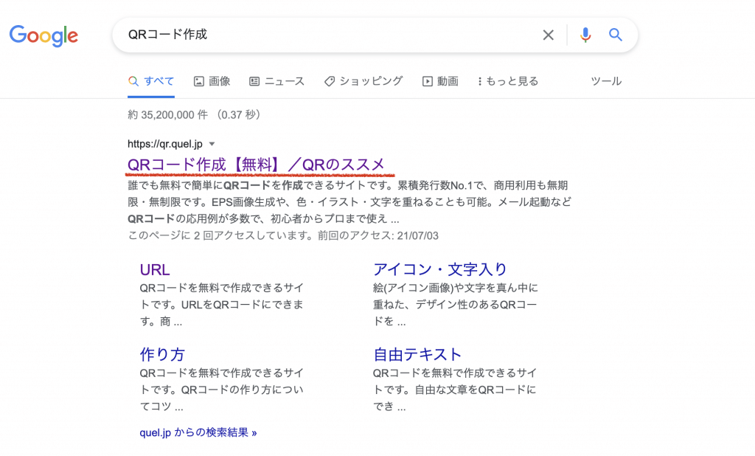Open the QRコード作成【無料】 result title
This screenshot has height=456, width=755.
pos(256,164)
